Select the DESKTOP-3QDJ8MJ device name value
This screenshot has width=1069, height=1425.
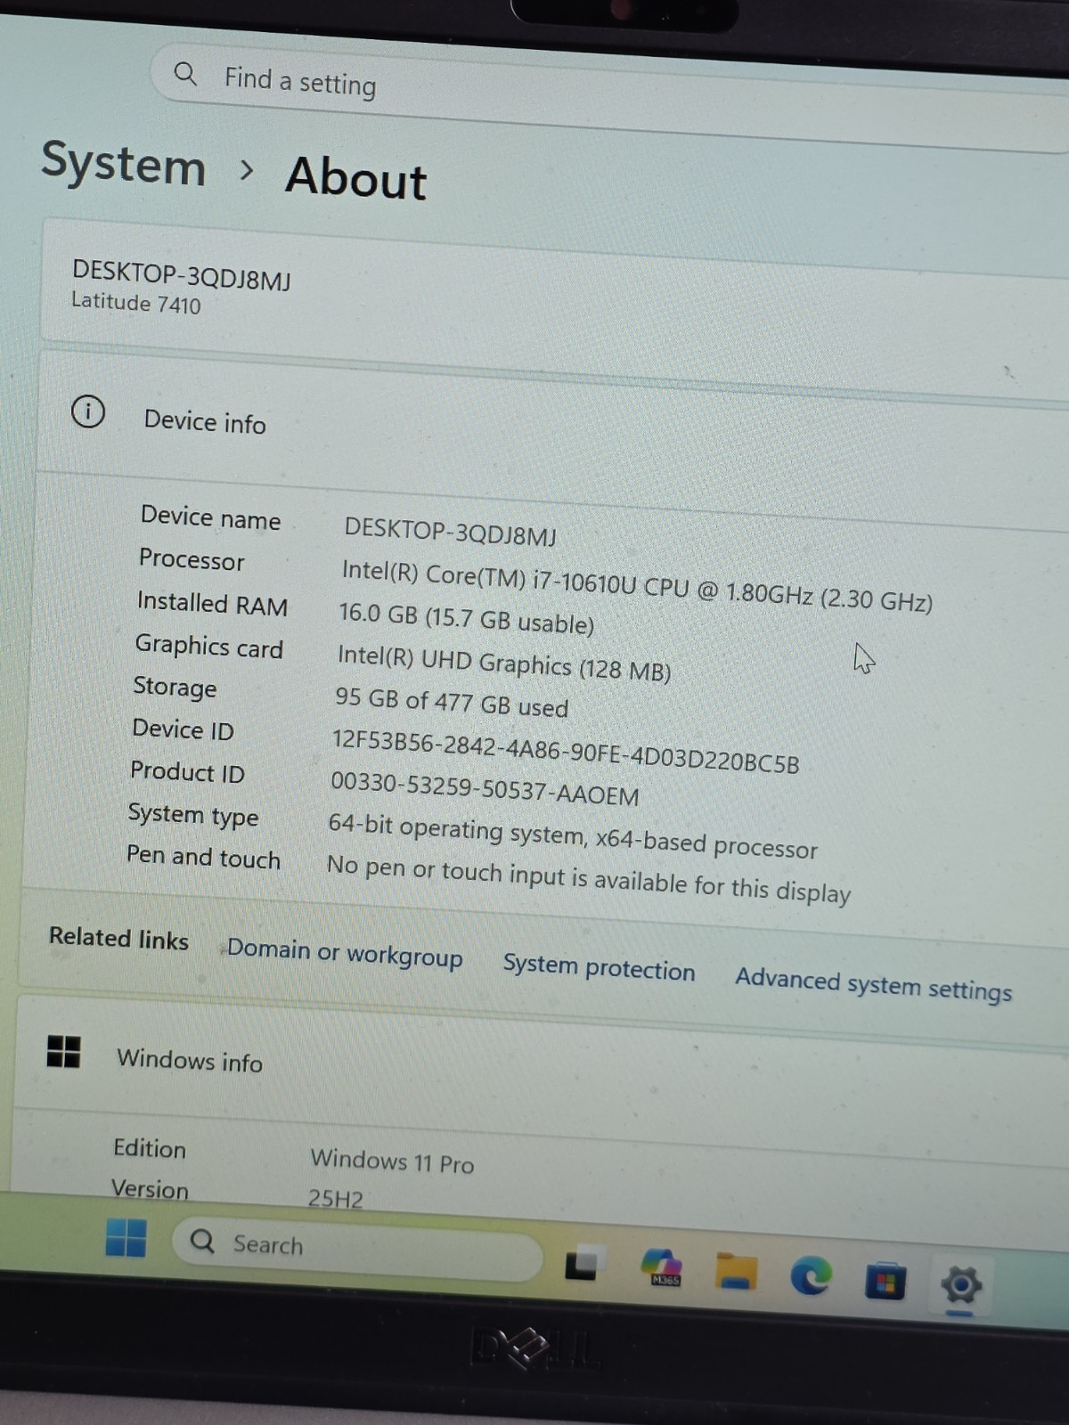450,532
